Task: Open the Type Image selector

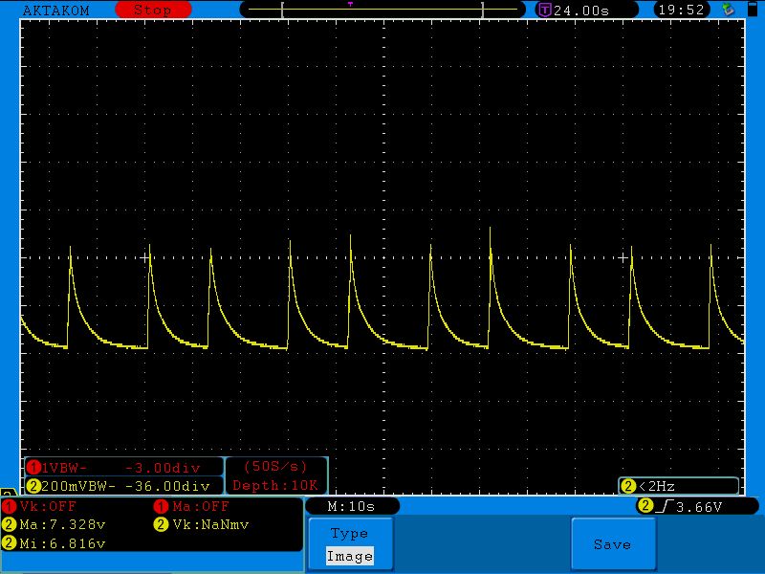Action: (x=349, y=543)
